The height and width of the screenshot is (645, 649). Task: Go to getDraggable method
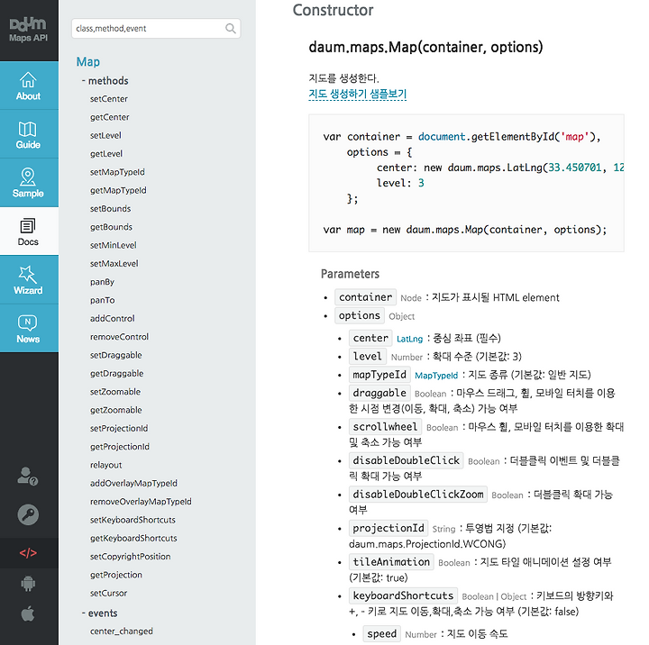[x=116, y=373]
